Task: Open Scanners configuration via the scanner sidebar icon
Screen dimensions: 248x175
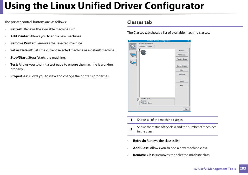Action: pos(133,55)
